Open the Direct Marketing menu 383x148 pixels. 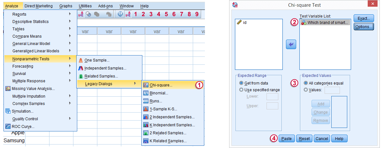point(38,6)
